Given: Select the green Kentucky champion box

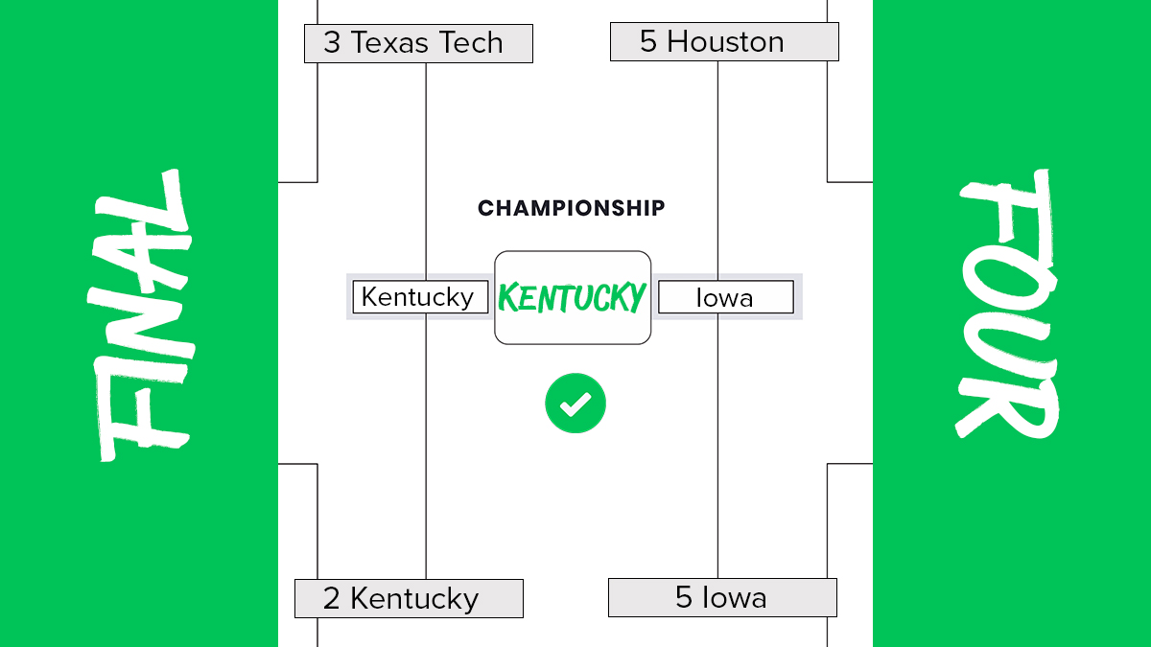Looking at the screenshot, I should click(573, 297).
